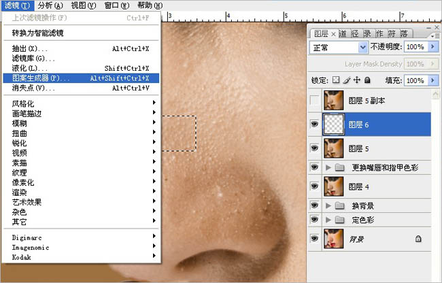Expand the 渲染 render submenu
The width and height of the screenshot is (442, 283).
click(81, 193)
